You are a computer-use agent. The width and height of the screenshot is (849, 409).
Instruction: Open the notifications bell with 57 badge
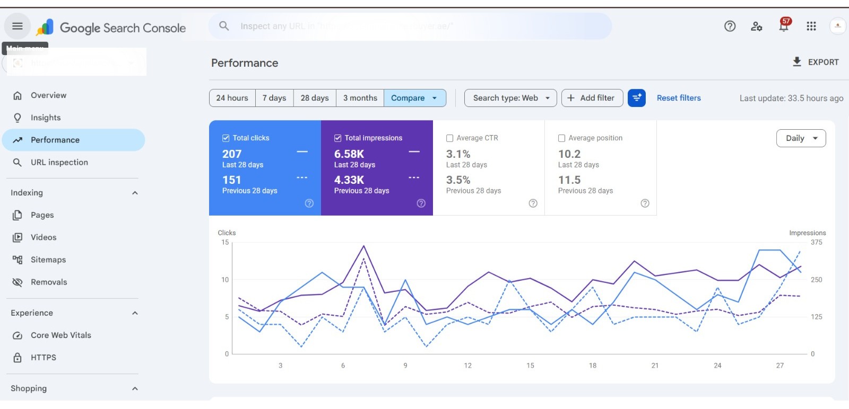click(784, 25)
